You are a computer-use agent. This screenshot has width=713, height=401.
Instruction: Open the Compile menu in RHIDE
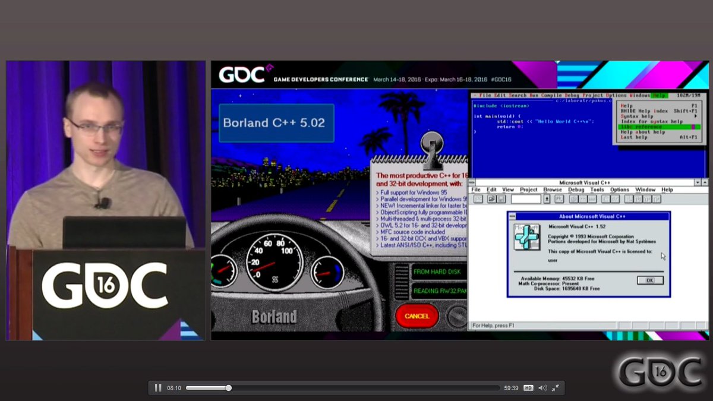coord(551,96)
